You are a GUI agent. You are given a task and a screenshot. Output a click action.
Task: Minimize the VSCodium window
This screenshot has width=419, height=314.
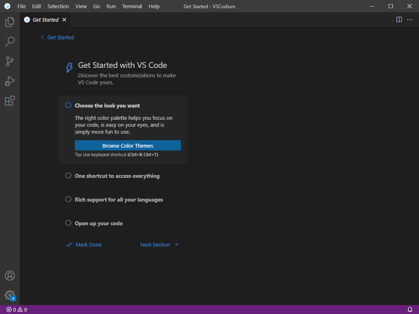pos(372,6)
